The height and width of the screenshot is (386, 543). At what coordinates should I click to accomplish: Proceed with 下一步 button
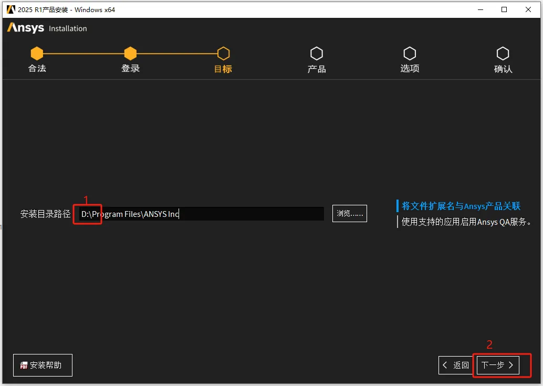tap(498, 365)
